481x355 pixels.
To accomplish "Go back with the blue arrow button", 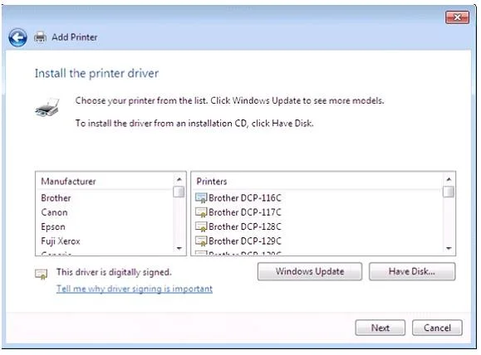I will [17, 37].
